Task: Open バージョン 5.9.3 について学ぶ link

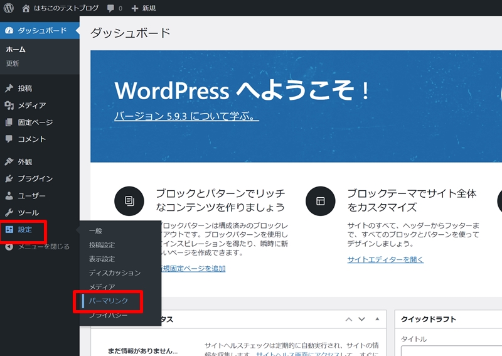Action: point(186,116)
